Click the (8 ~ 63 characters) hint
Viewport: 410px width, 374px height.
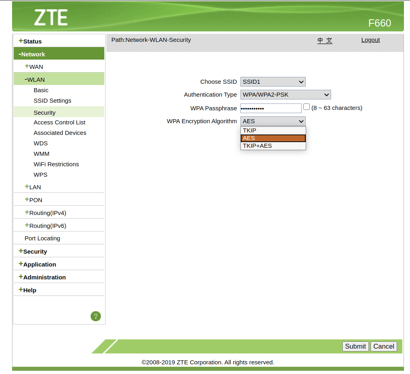click(337, 108)
